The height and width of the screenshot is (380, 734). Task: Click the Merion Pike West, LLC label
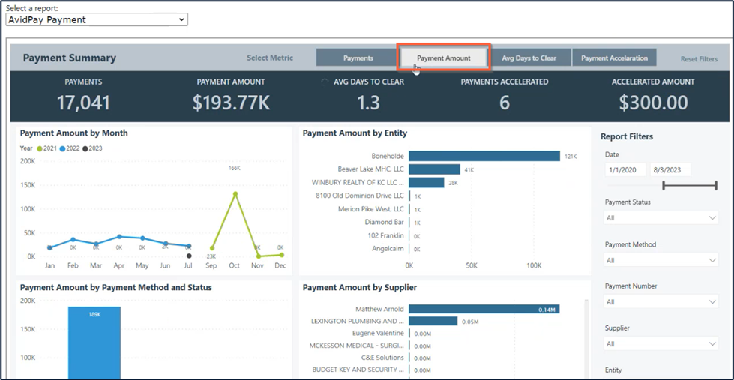[x=371, y=208]
